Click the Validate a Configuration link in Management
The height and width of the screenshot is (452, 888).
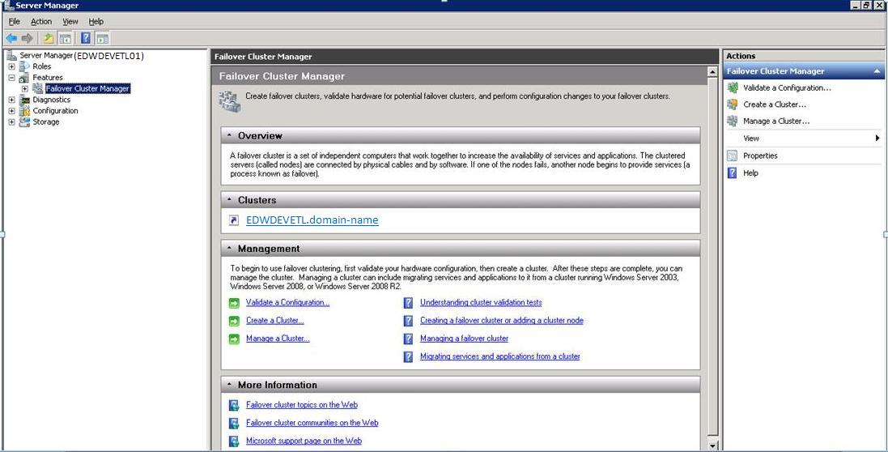(x=287, y=302)
